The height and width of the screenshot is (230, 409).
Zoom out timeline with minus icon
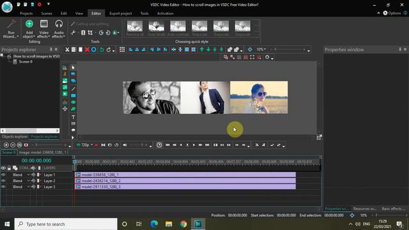pos(13,145)
